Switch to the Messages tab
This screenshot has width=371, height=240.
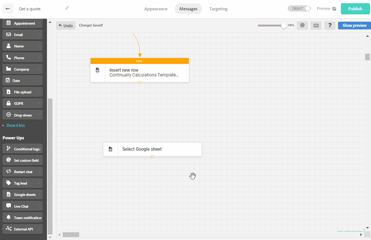(188, 9)
